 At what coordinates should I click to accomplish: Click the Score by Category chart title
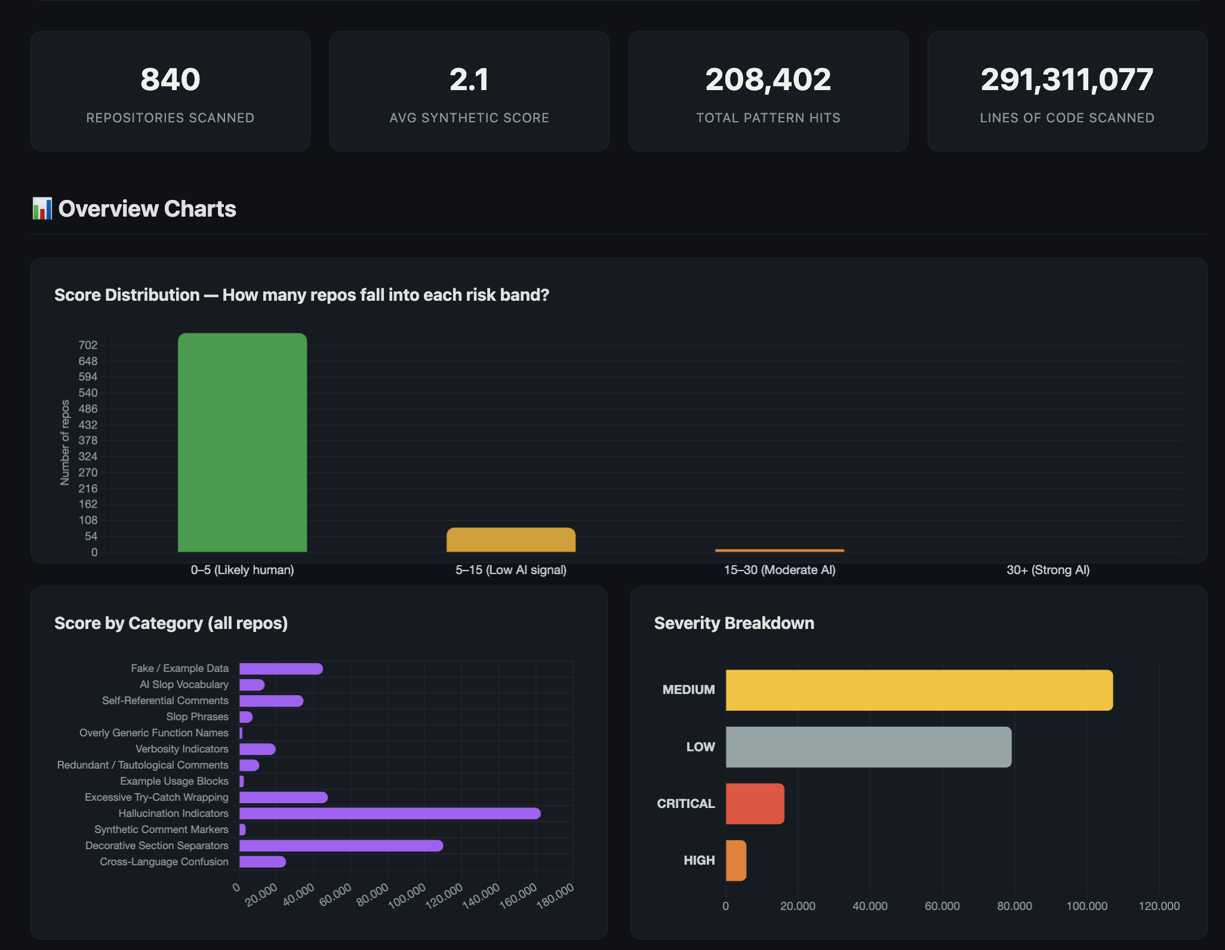(171, 623)
